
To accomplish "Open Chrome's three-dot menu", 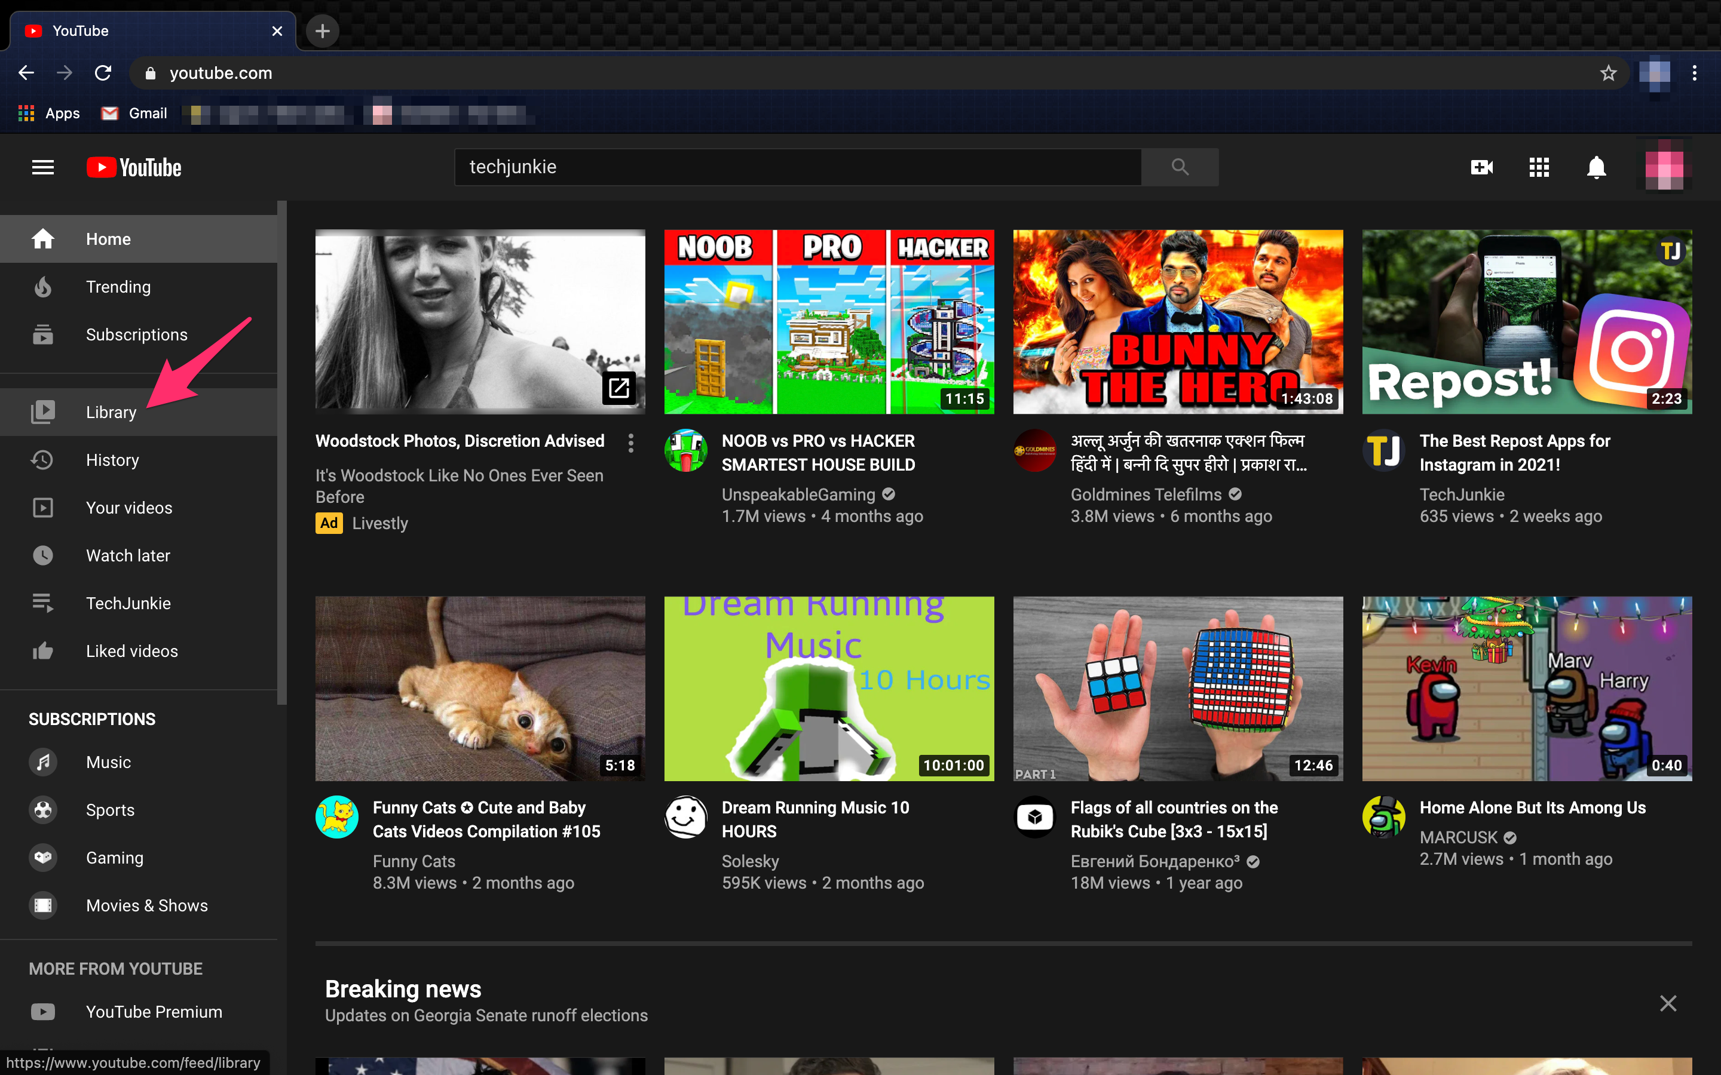I will (x=1695, y=73).
